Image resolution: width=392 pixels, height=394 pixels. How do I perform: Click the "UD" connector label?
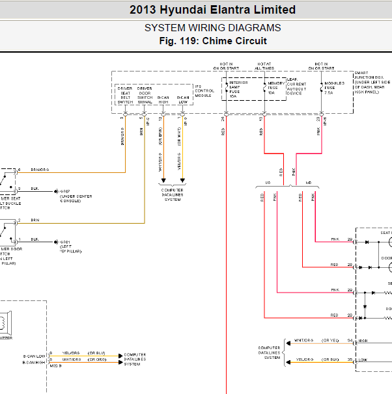click(x=268, y=183)
